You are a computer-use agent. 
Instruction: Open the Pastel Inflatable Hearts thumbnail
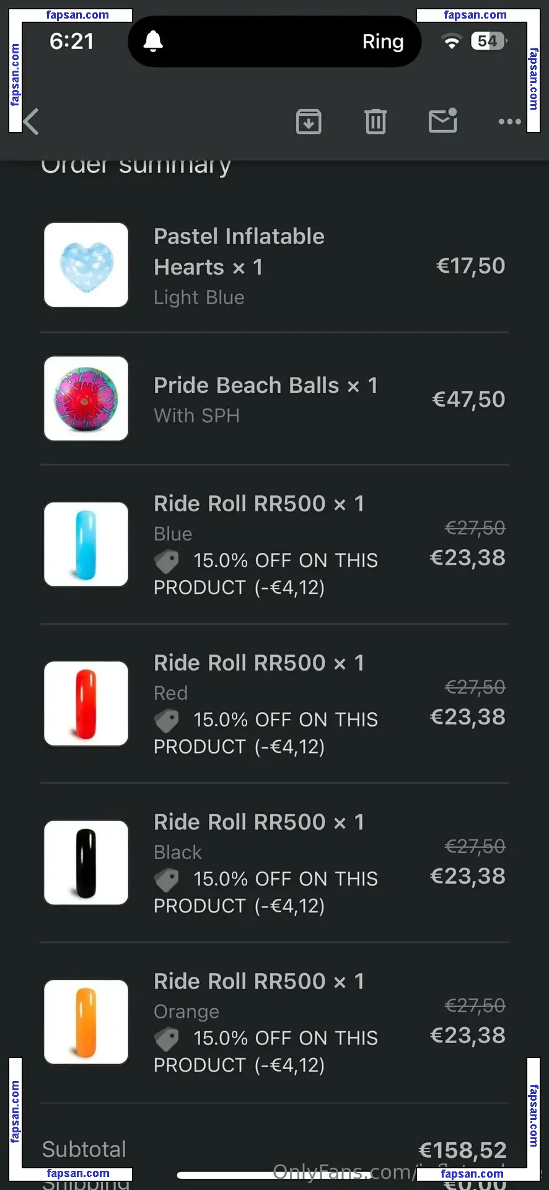pos(86,265)
